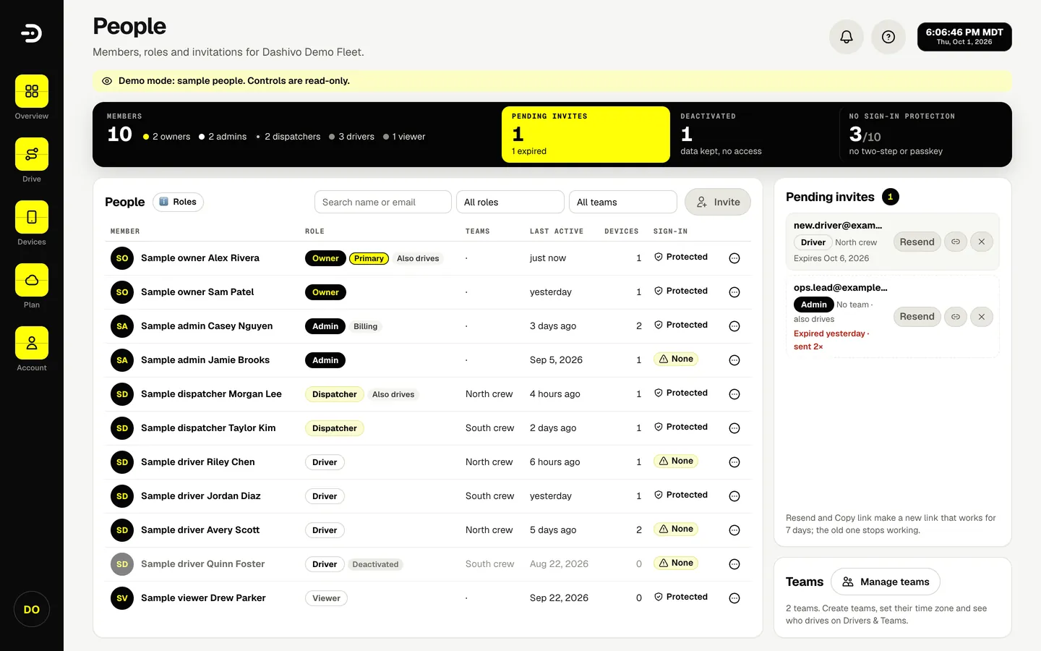Open row menu for Morgan Lee

pyautogui.click(x=734, y=394)
